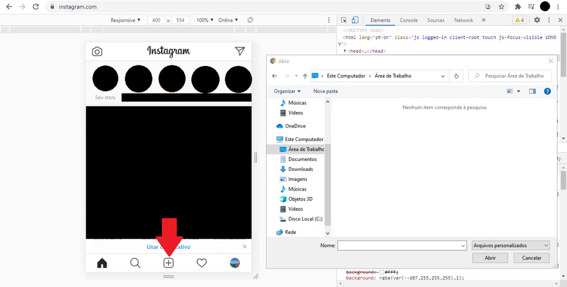Open the Online throttling dropdown
The width and height of the screenshot is (567, 287).
click(228, 20)
